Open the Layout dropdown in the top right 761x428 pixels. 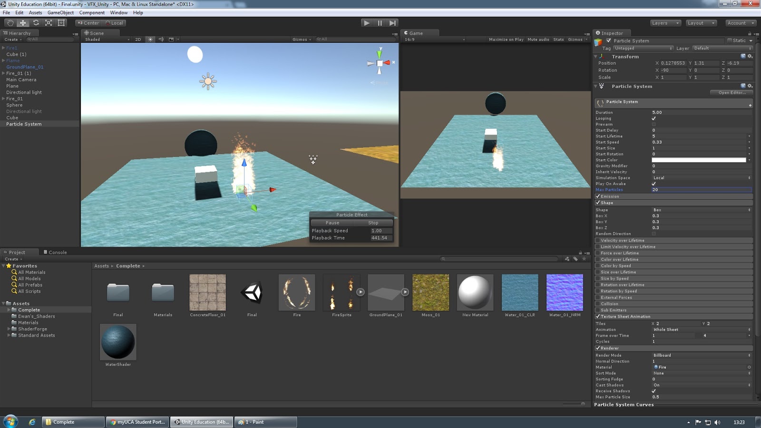pos(701,22)
